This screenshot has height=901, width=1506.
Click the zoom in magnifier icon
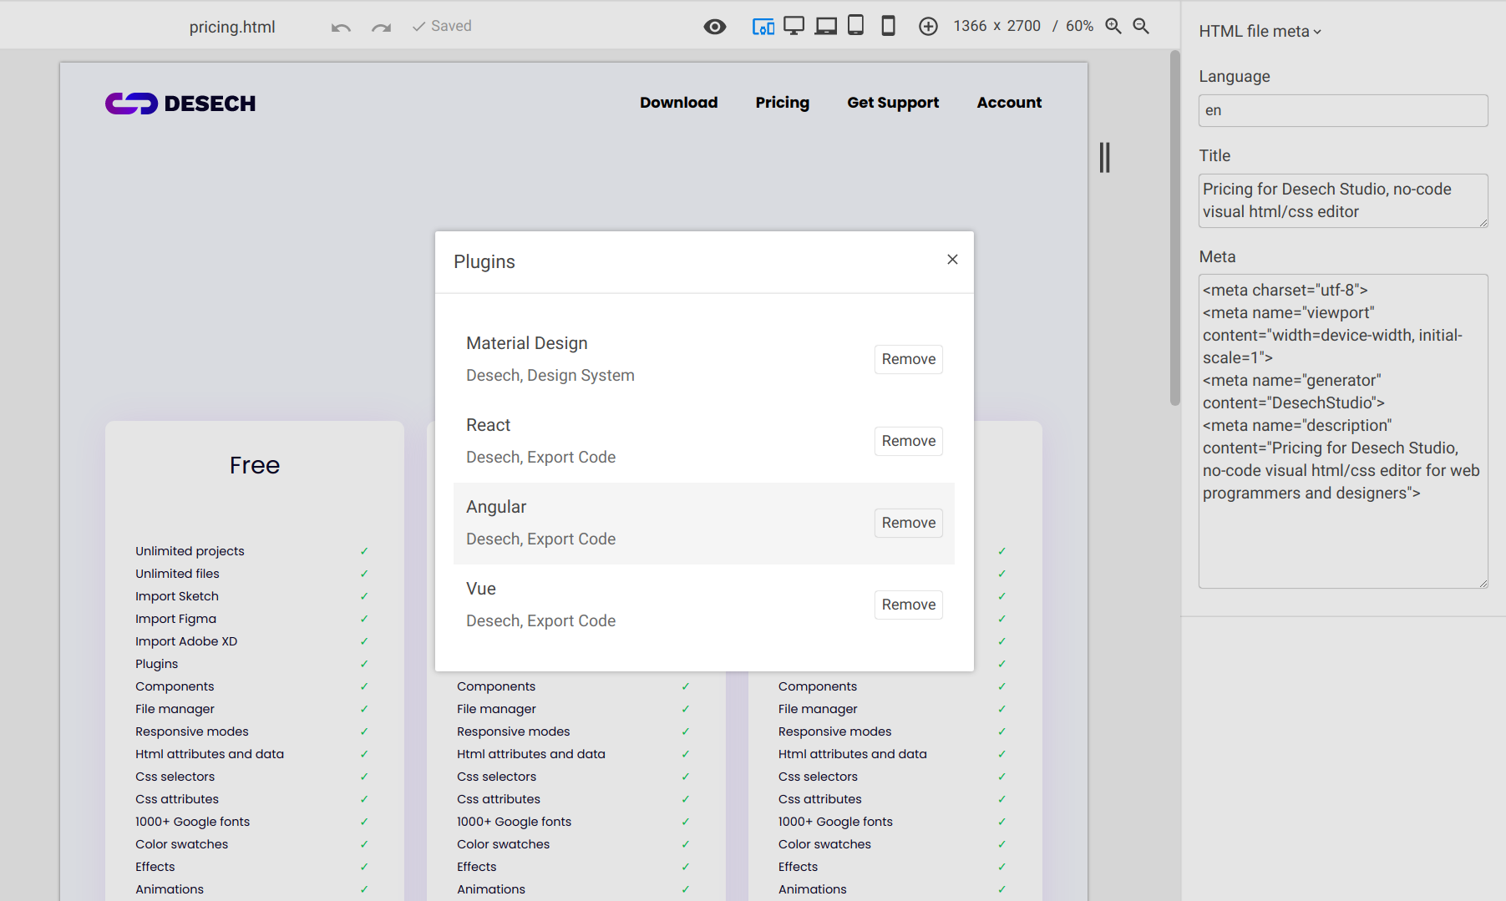tap(1113, 26)
